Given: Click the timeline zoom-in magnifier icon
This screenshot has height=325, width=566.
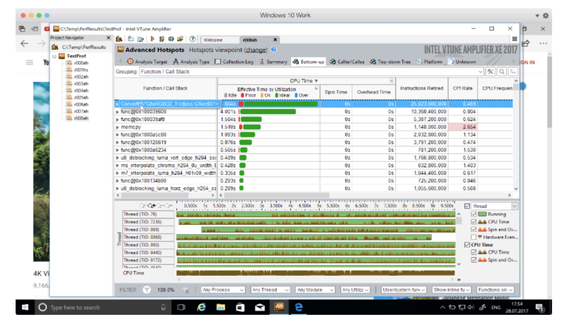Looking at the screenshot, I should coord(151,206).
